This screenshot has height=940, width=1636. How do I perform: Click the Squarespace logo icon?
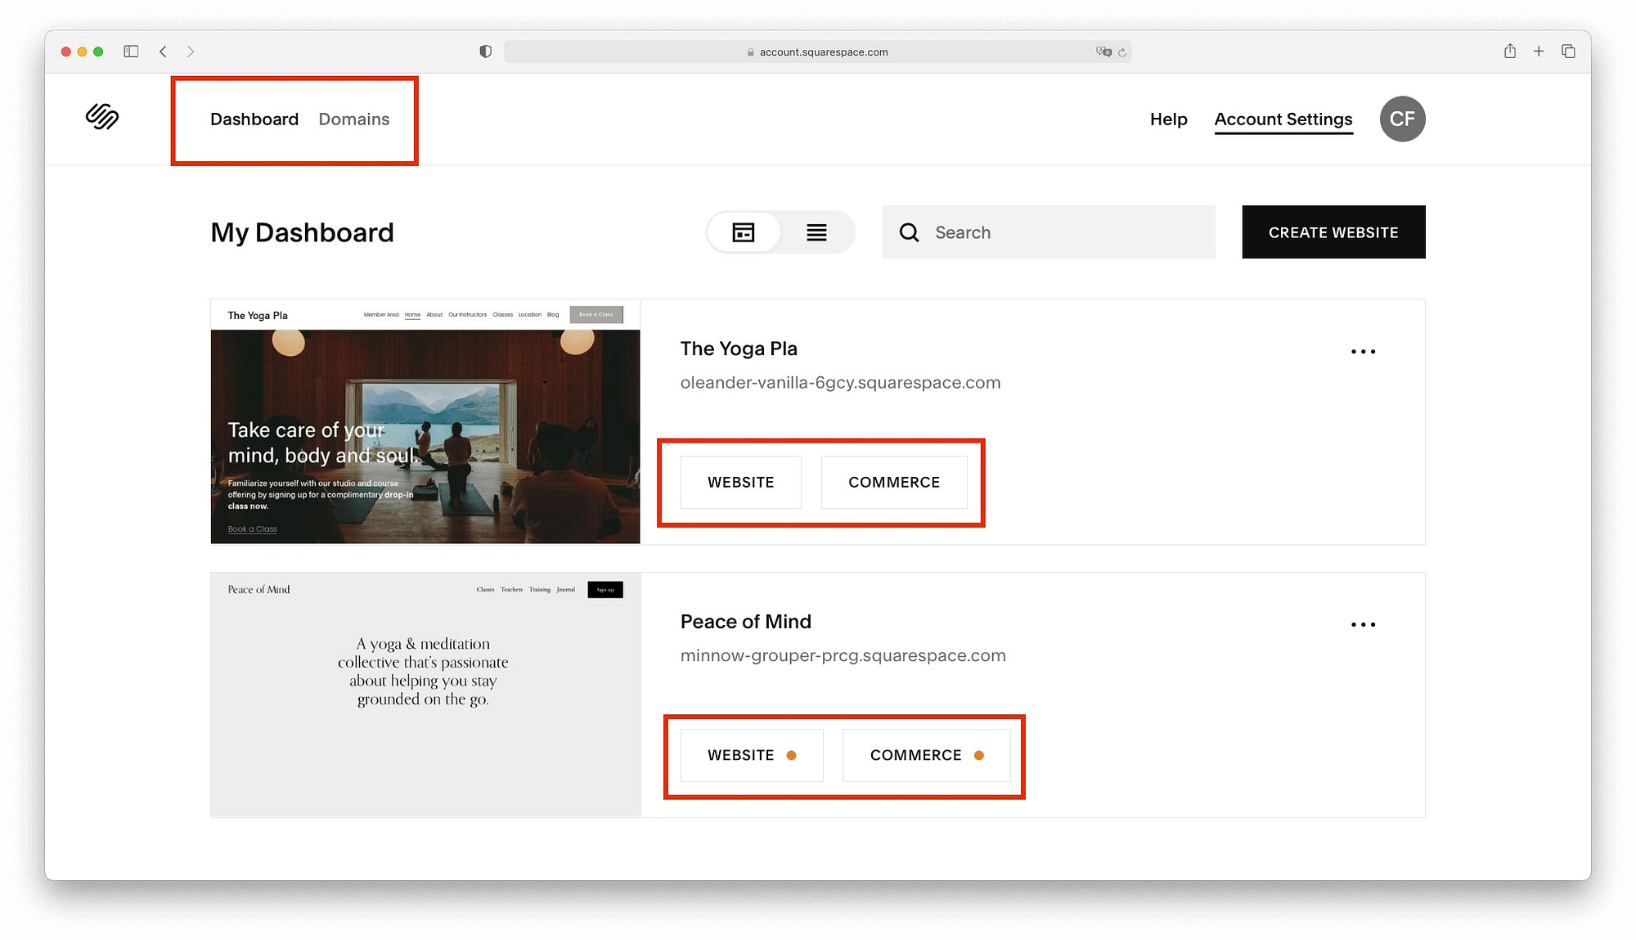(101, 119)
